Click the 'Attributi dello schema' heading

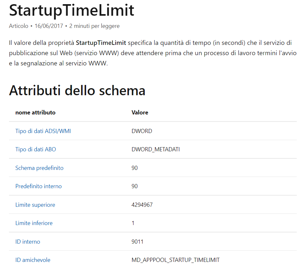[x=77, y=91]
